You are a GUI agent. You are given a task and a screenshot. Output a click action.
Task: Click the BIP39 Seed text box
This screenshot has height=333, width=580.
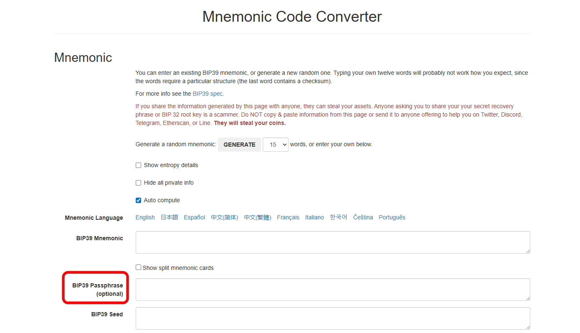[333, 318]
